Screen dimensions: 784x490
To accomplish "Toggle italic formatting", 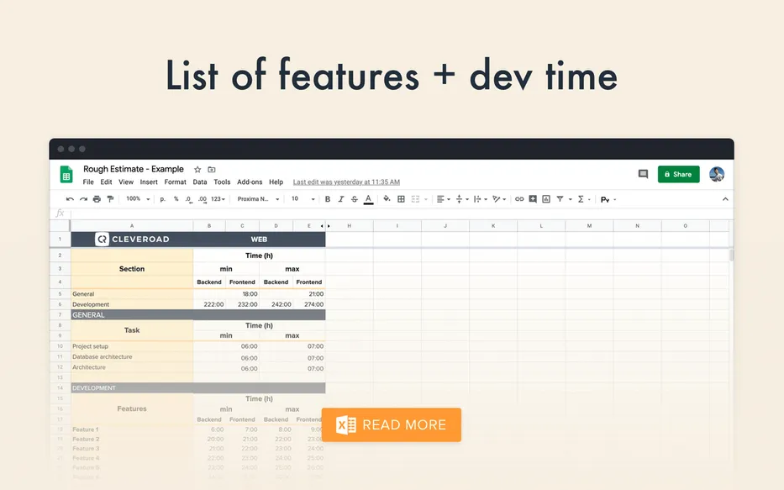I will click(339, 198).
